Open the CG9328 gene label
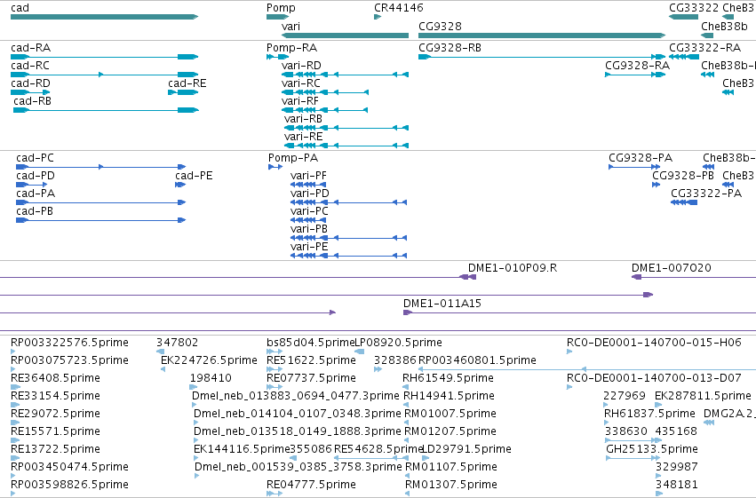 coord(440,26)
